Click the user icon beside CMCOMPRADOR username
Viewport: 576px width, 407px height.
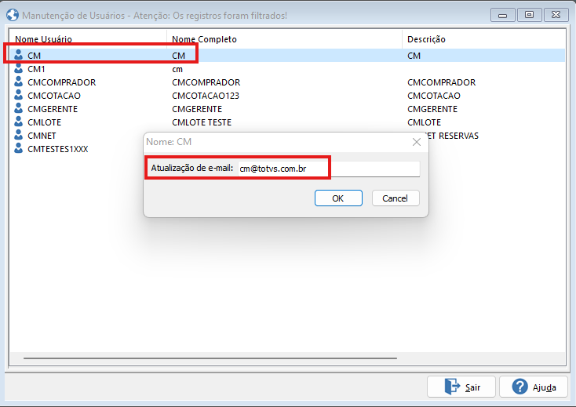(x=18, y=82)
